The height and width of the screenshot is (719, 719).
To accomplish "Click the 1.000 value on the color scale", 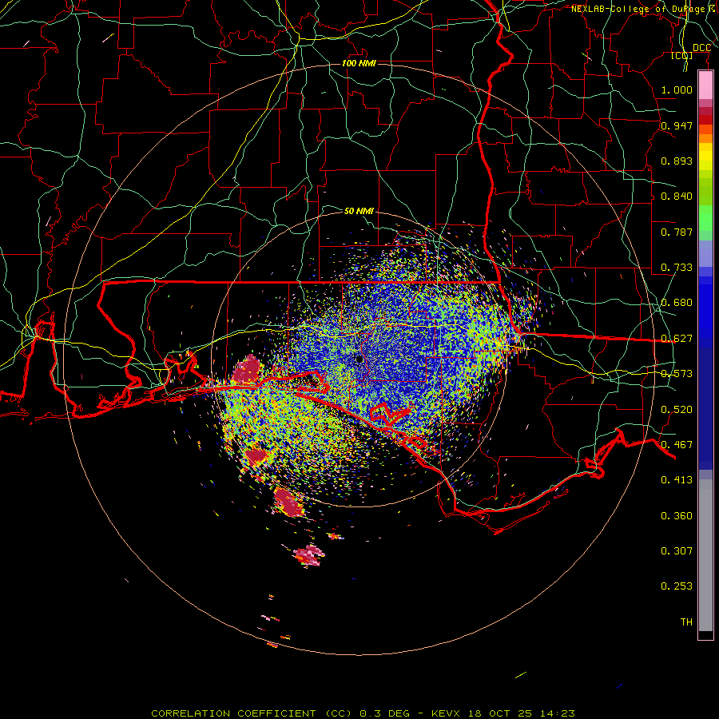I will click(x=677, y=89).
